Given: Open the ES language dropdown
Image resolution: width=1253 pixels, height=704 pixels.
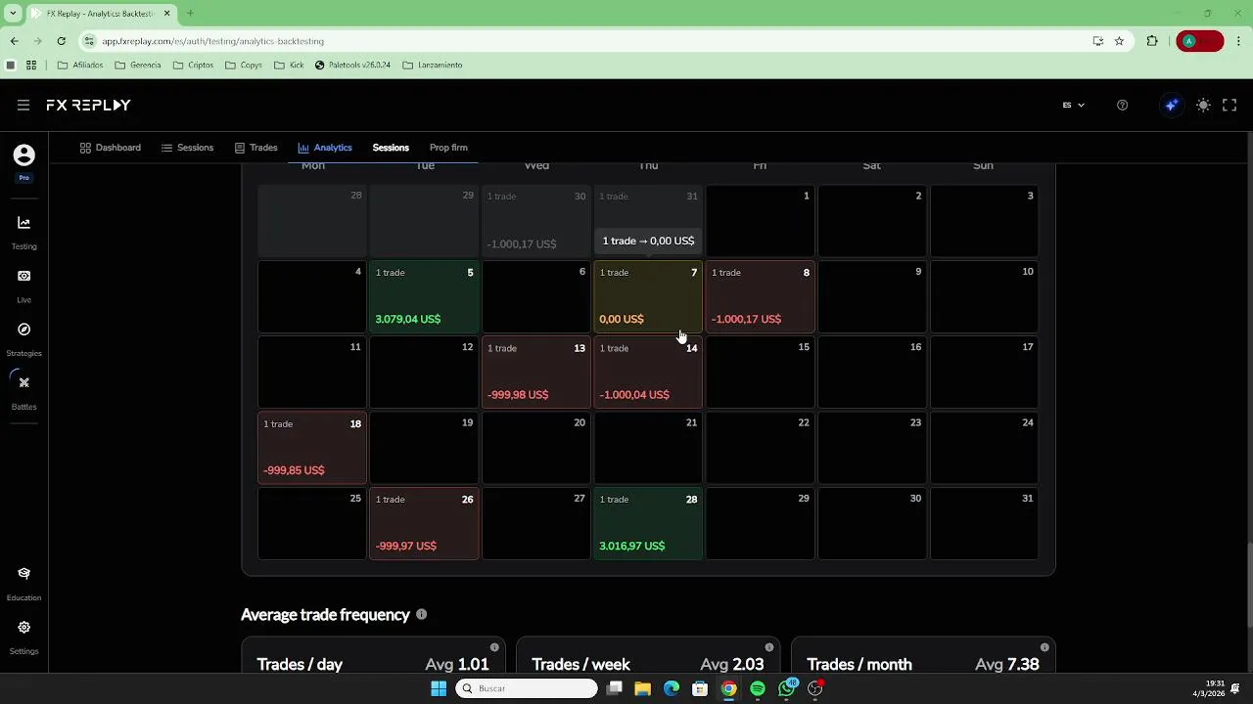Looking at the screenshot, I should [x=1073, y=105].
